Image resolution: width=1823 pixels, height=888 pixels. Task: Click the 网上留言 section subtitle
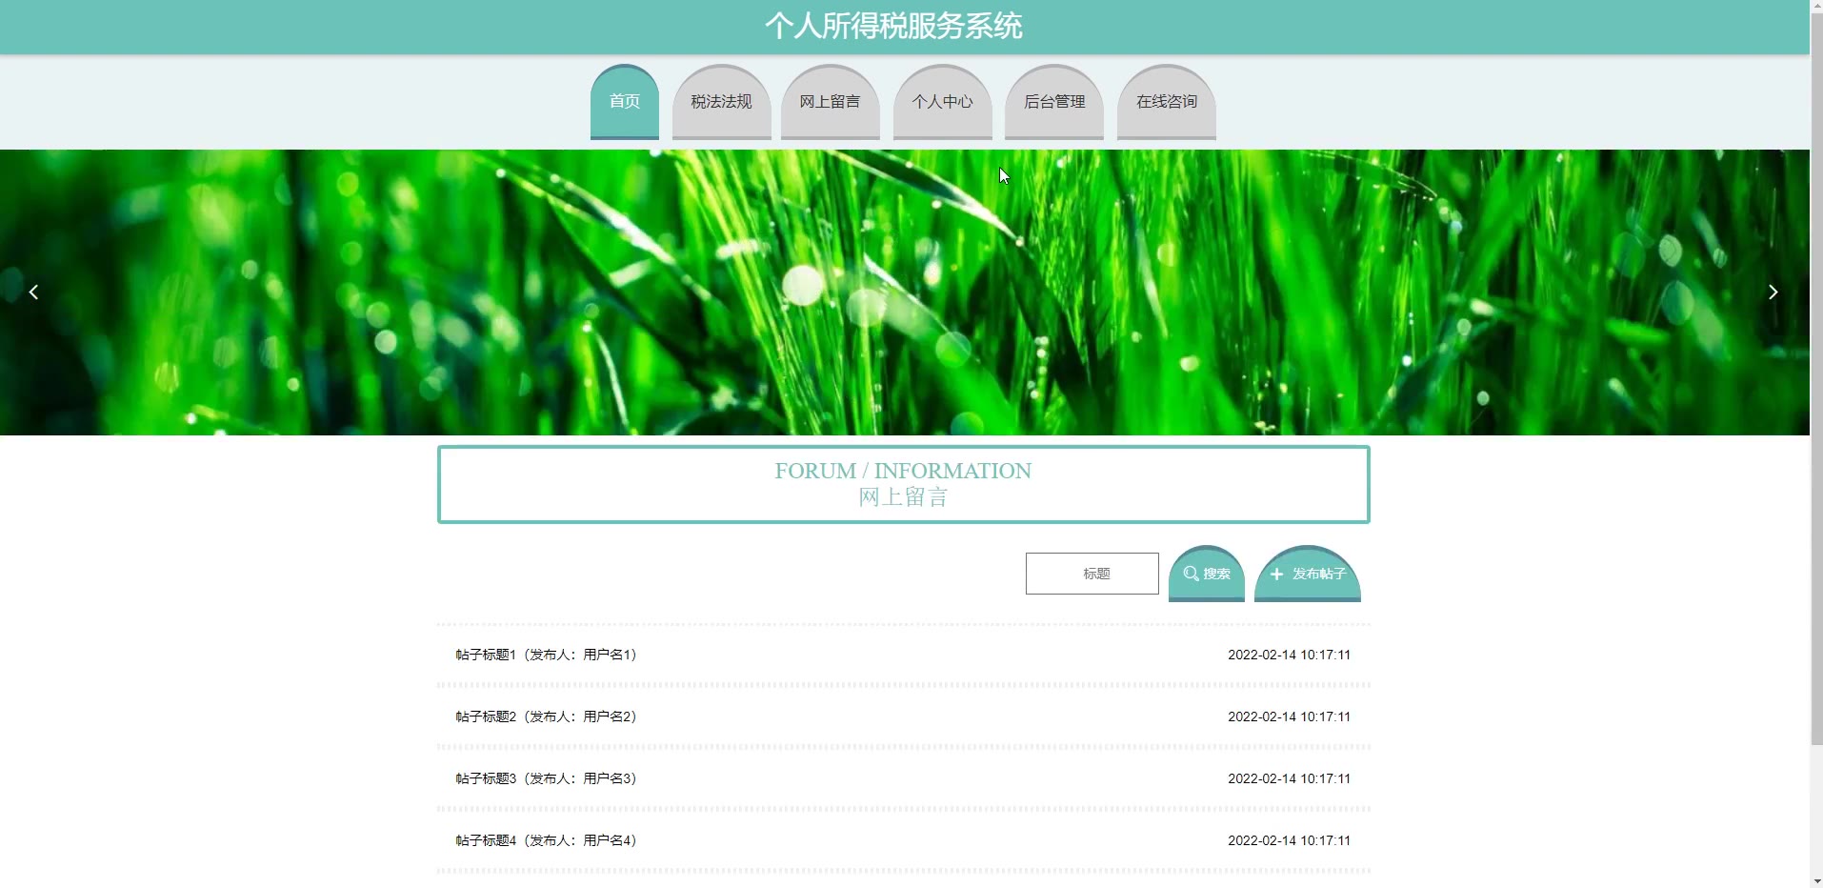point(903,497)
